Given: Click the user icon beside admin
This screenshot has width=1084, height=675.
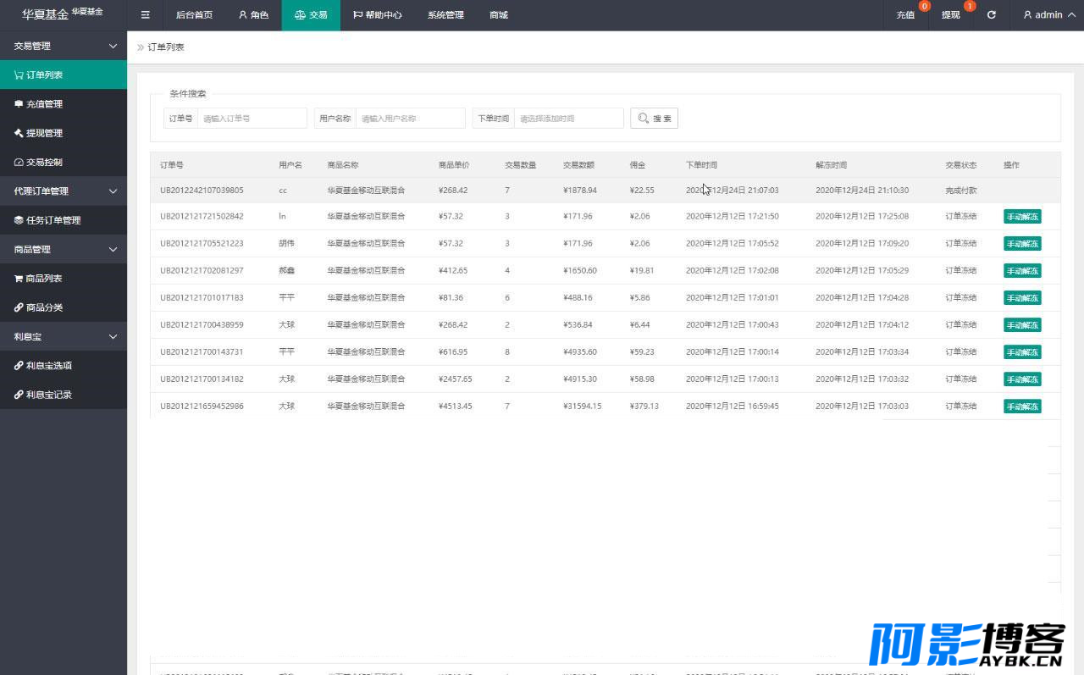Looking at the screenshot, I should [1027, 15].
